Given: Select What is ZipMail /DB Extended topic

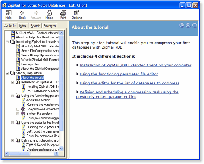Looking at the screenshot, I should coord(40,60).
